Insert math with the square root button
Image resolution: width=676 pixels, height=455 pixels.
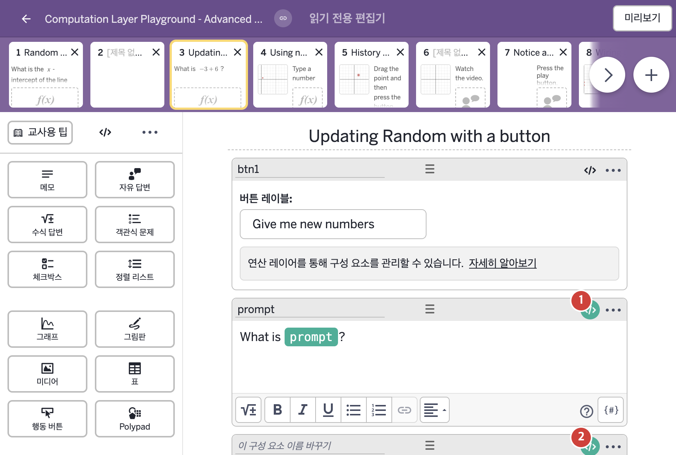(x=248, y=410)
